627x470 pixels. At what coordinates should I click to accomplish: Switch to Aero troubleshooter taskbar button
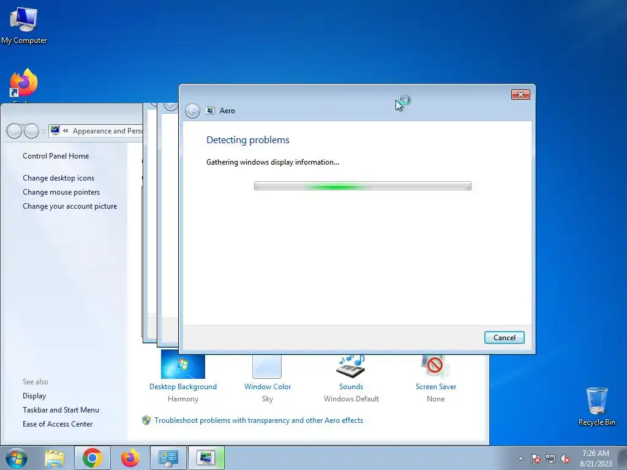(x=206, y=458)
